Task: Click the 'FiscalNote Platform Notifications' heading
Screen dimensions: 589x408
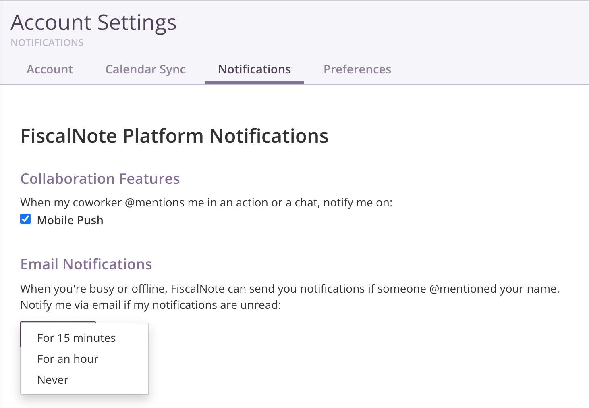Action: tap(174, 136)
